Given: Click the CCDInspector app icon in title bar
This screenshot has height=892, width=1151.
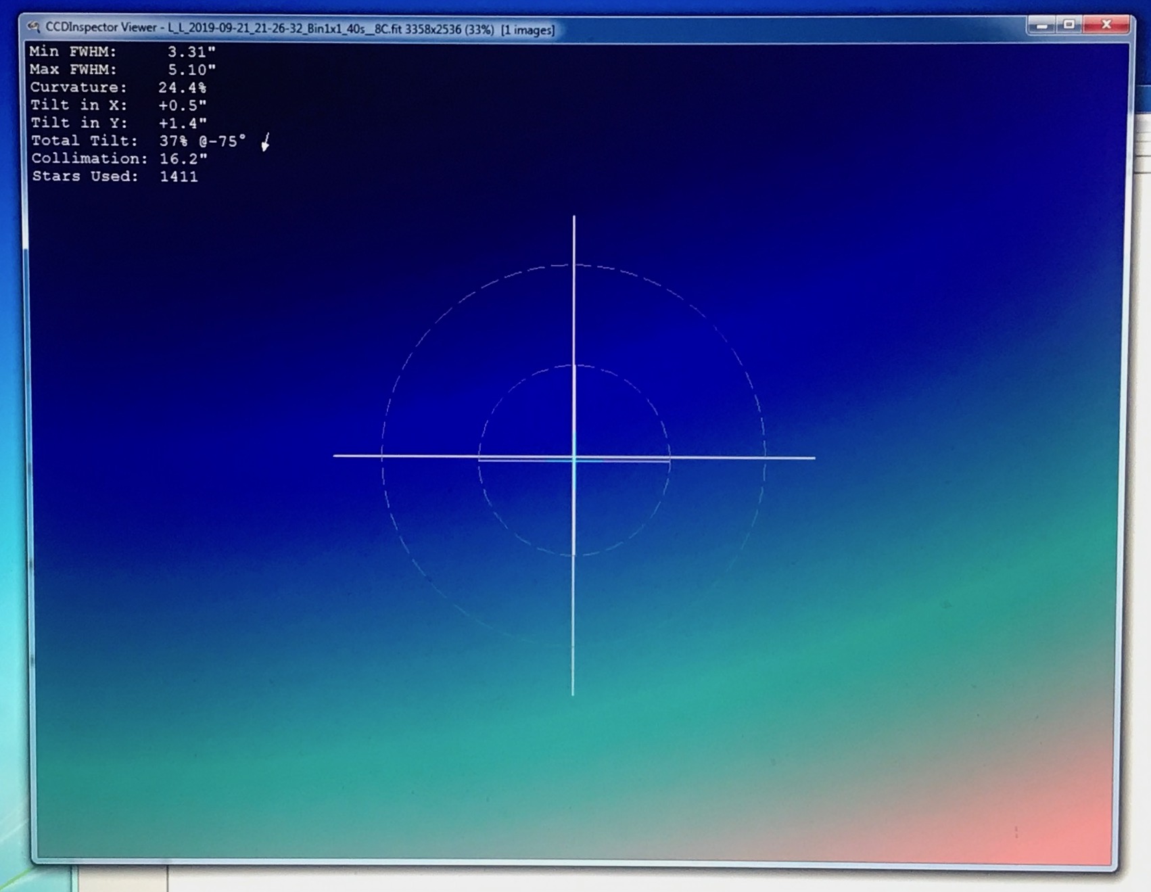Looking at the screenshot, I should [x=33, y=27].
